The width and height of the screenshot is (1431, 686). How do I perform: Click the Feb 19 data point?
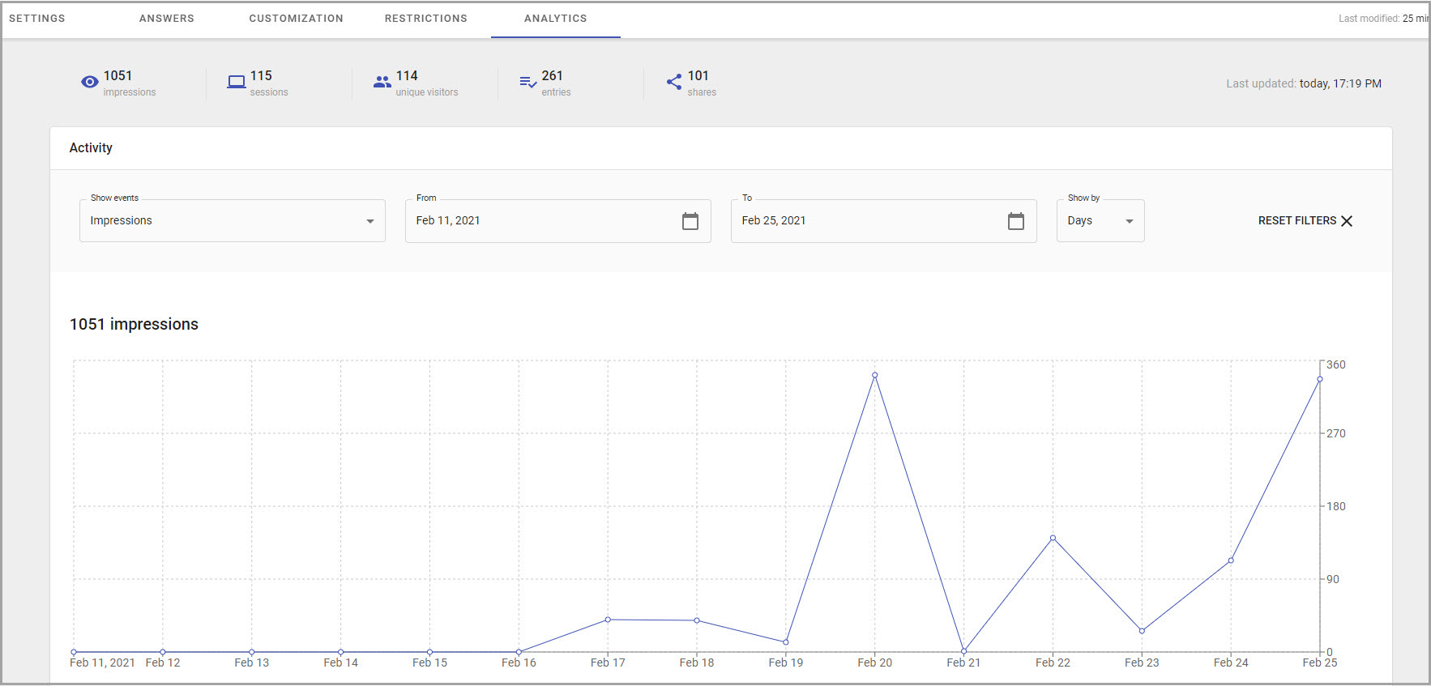786,642
